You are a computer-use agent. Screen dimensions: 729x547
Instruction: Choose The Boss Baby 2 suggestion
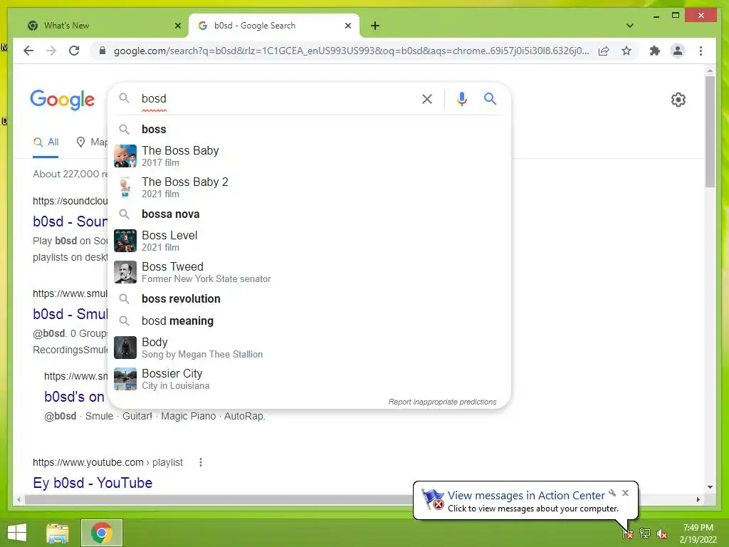[309, 187]
